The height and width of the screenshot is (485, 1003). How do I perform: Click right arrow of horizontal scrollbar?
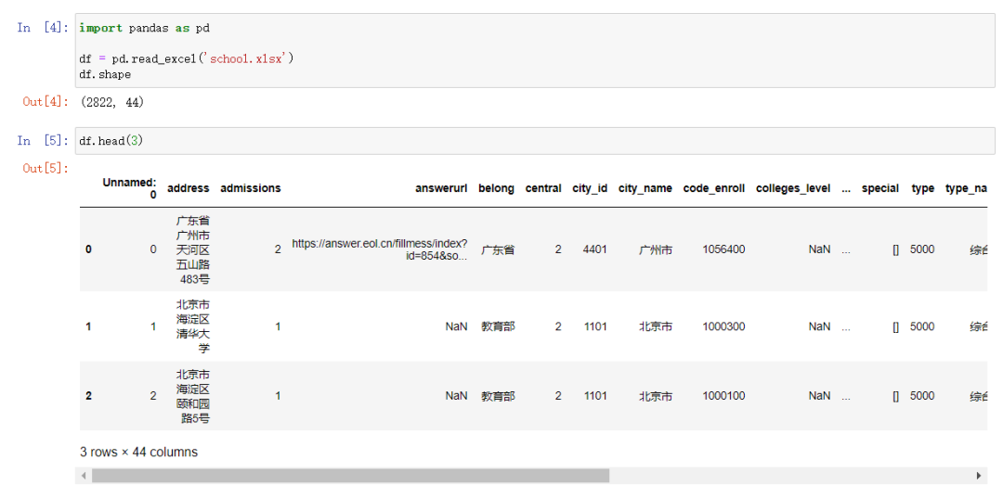point(978,476)
